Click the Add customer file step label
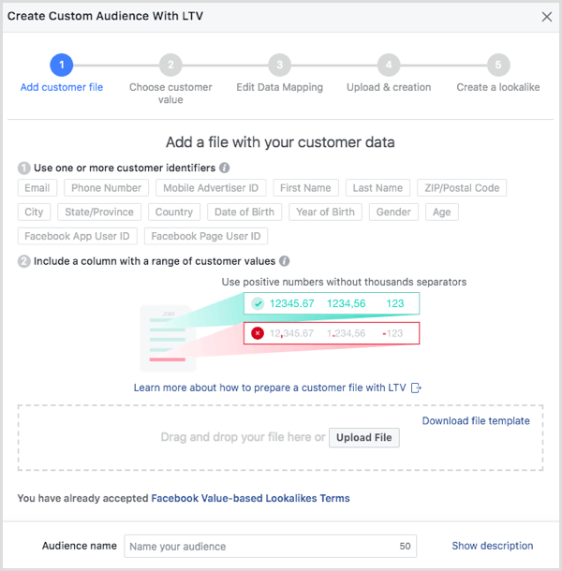562x571 pixels. tap(62, 87)
